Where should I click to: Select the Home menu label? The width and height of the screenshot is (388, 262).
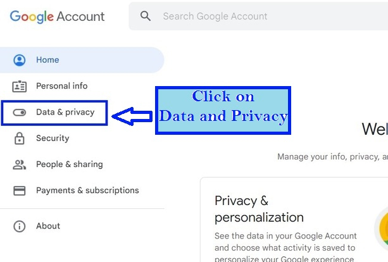pyautogui.click(x=47, y=60)
